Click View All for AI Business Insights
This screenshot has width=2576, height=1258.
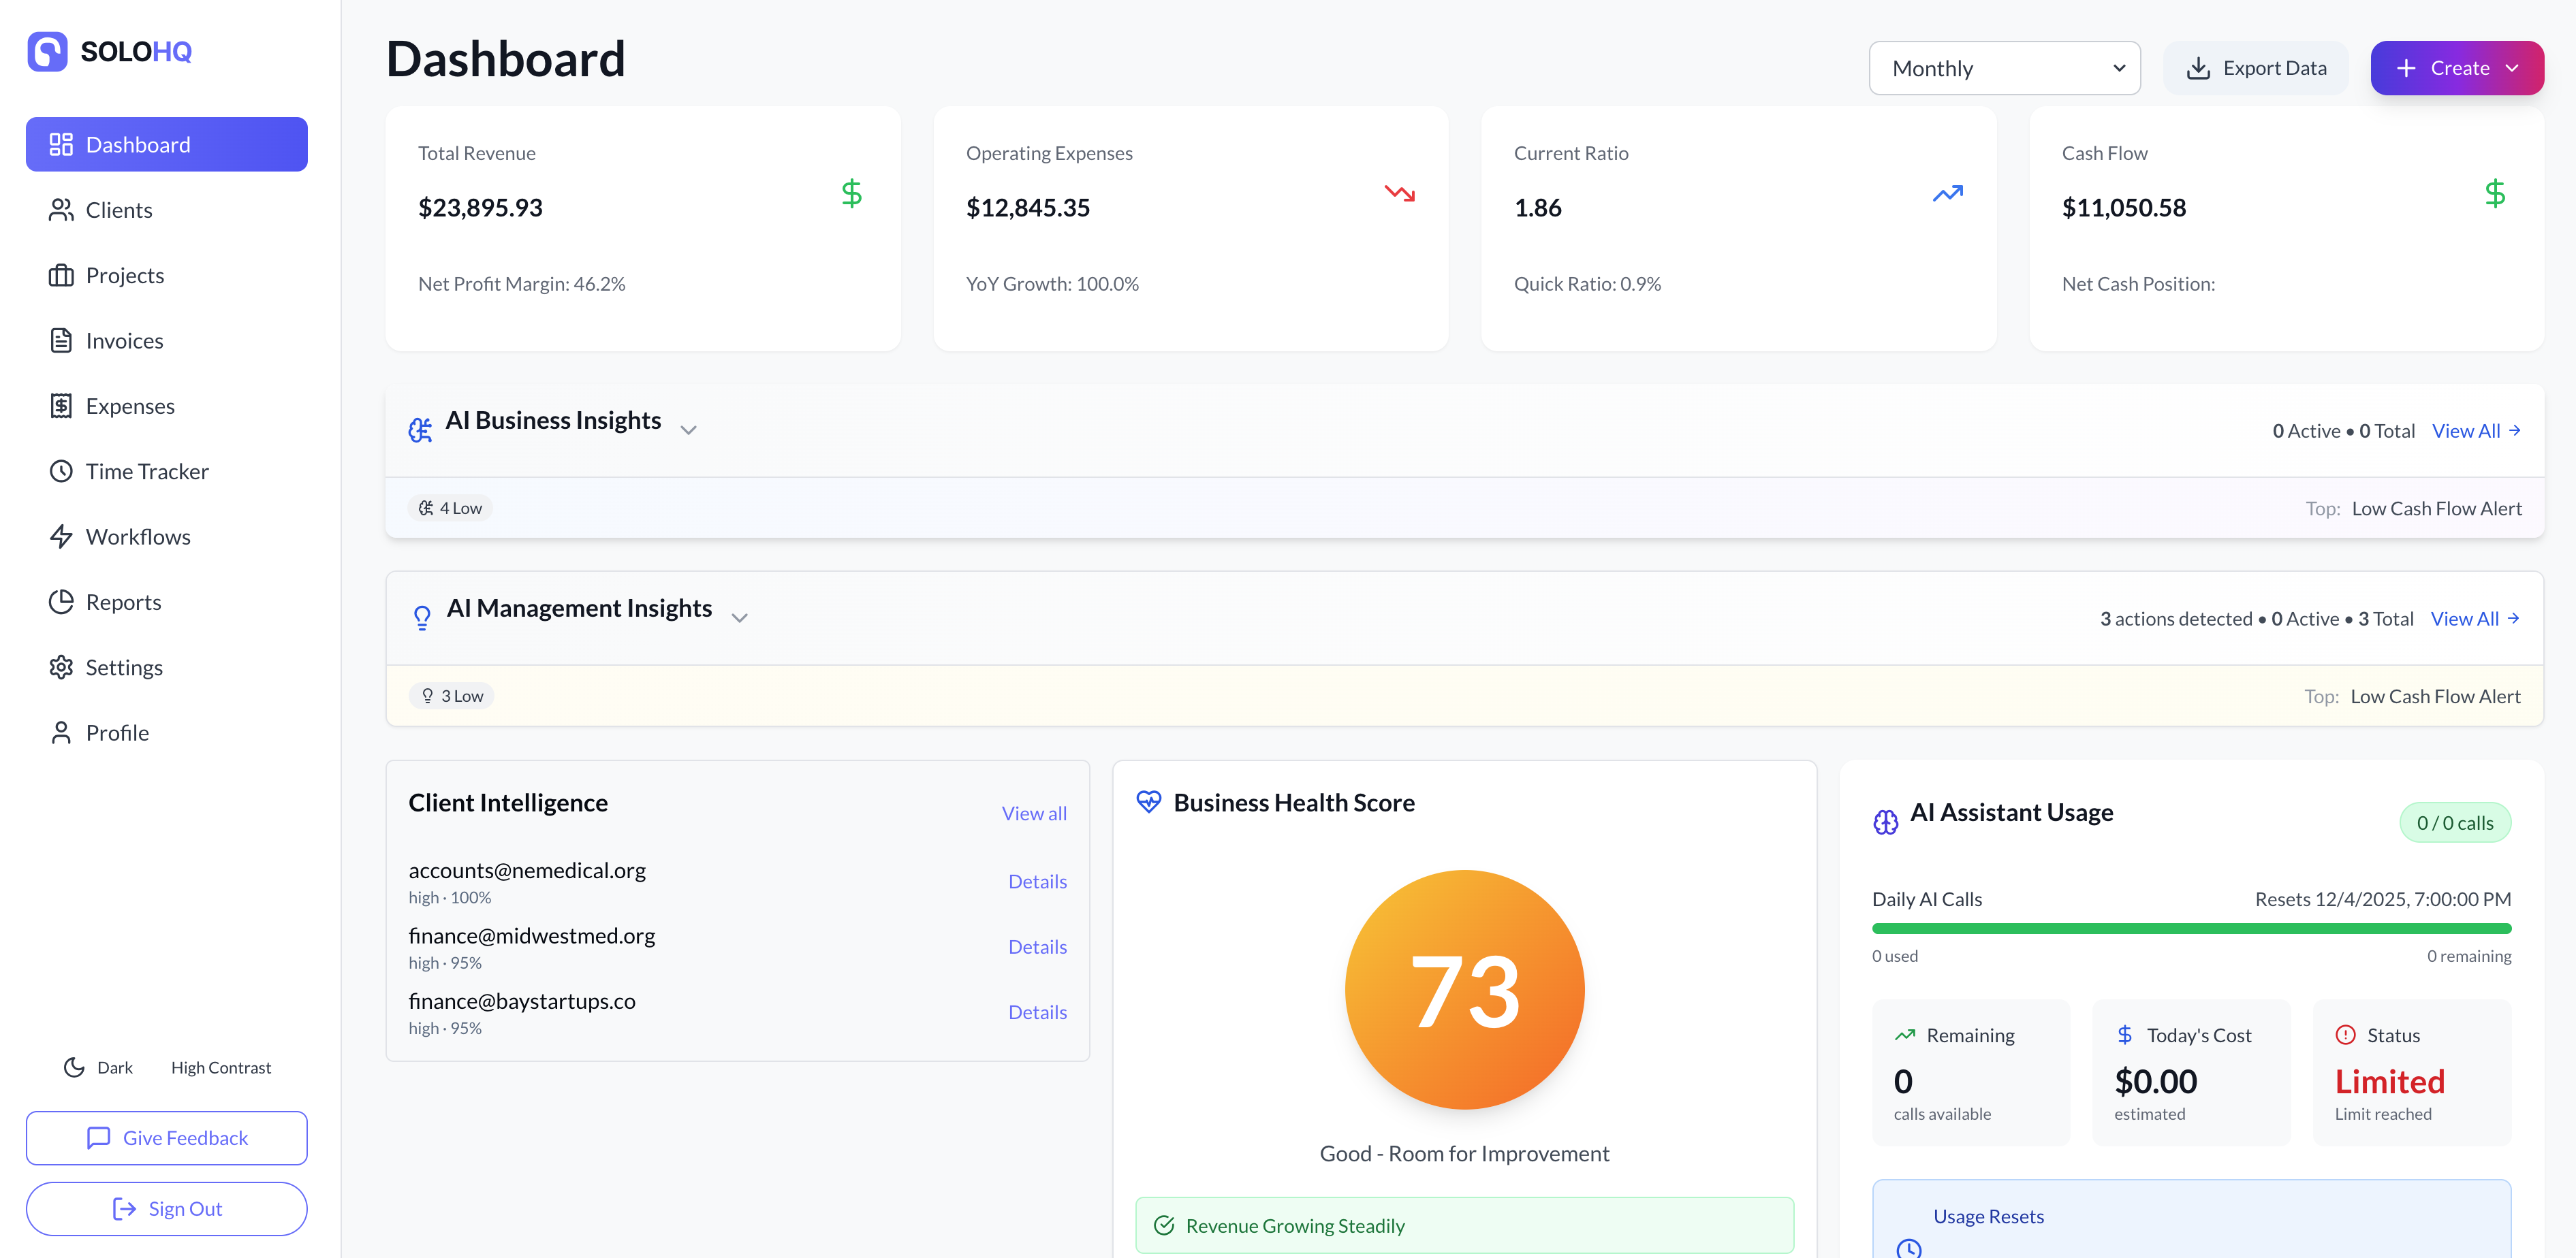tap(2476, 431)
